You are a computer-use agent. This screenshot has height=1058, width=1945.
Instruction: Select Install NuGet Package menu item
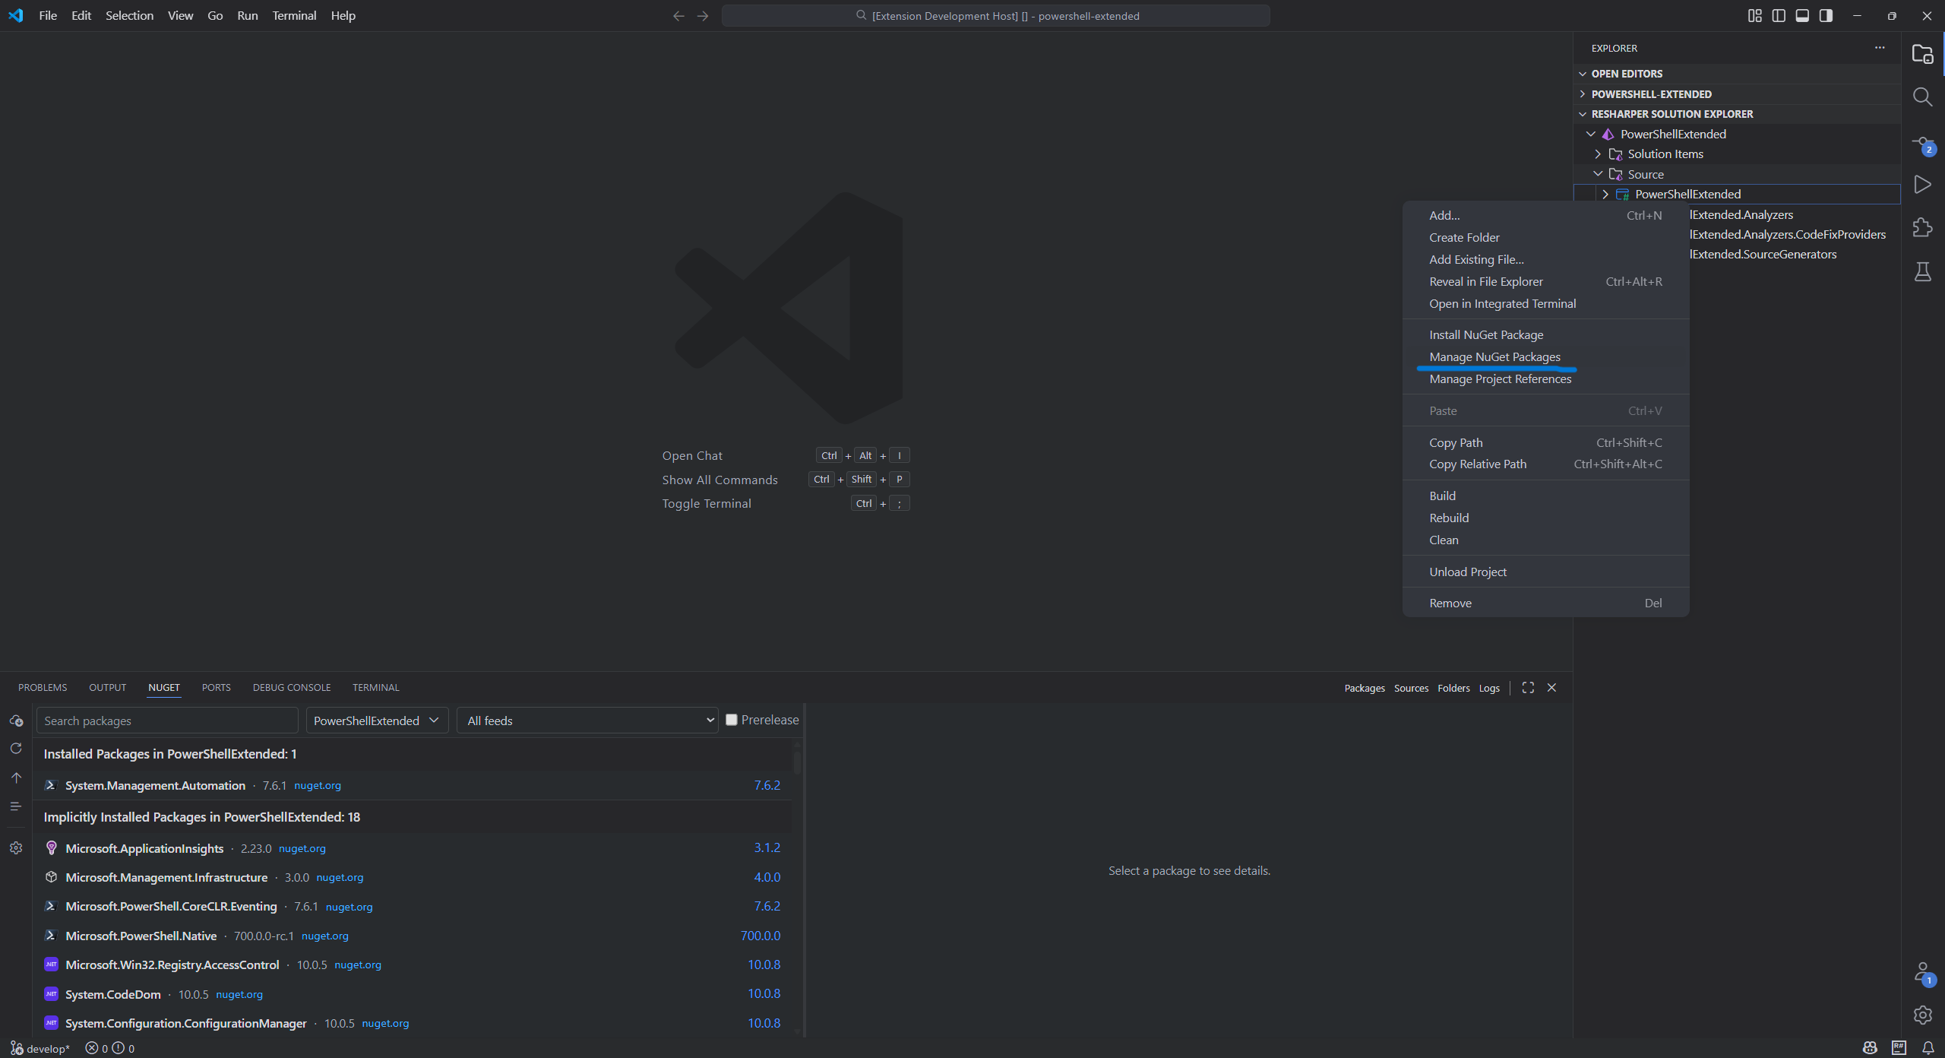(1545, 335)
